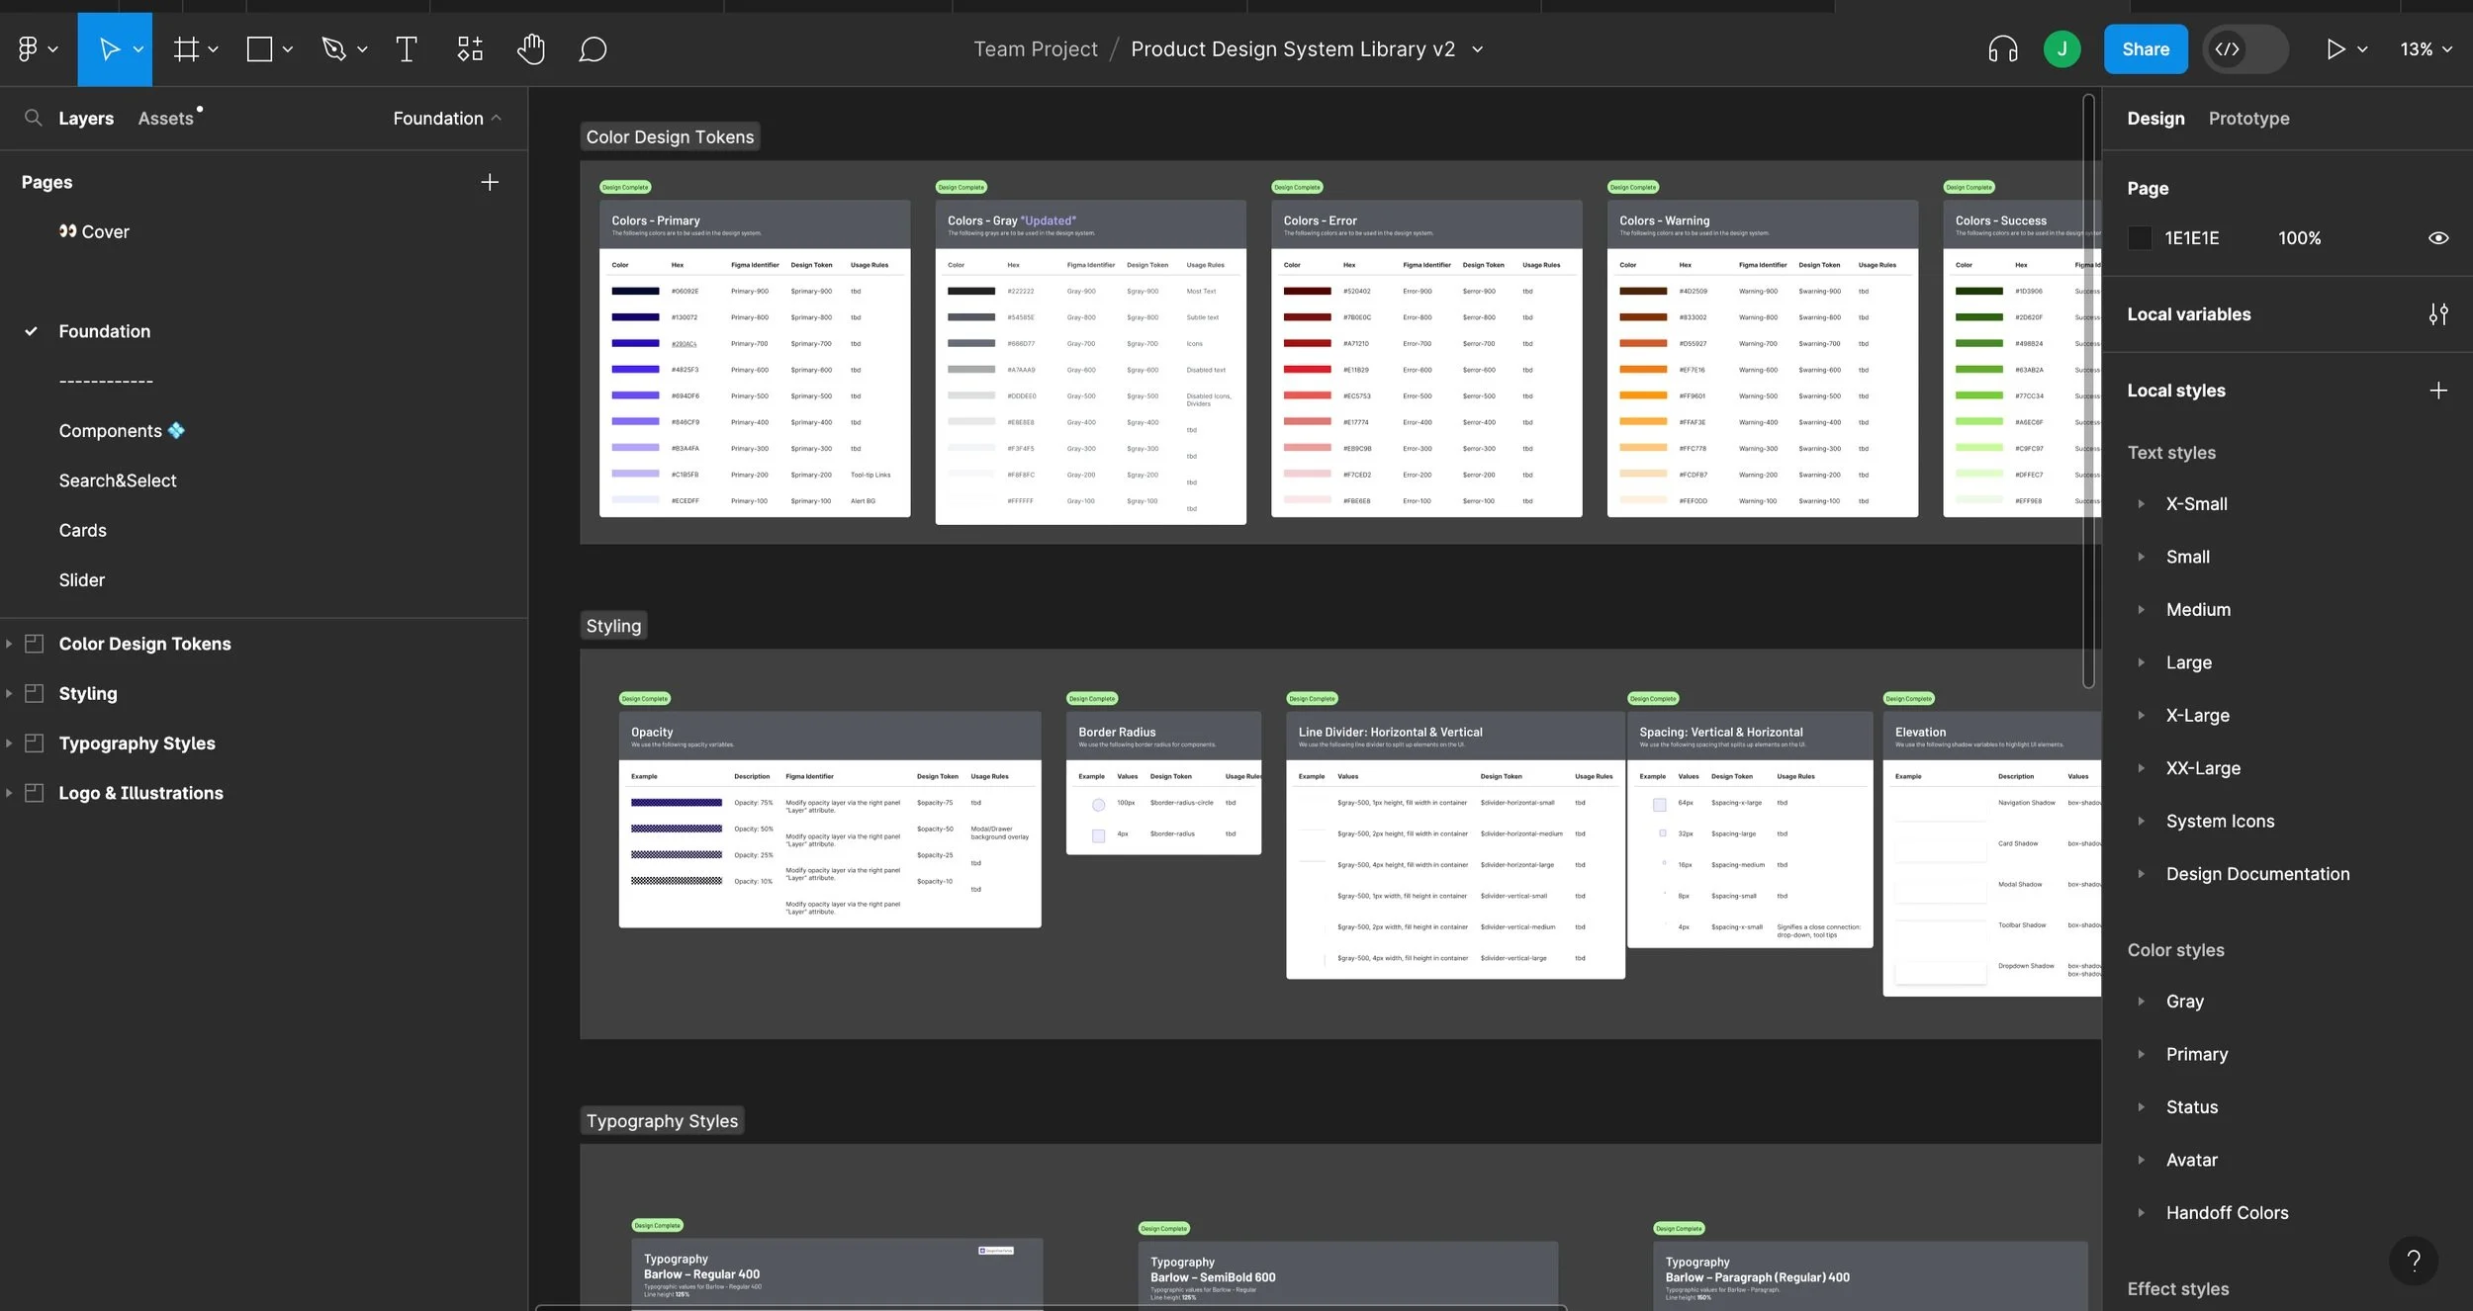Screen dimensions: 2473x1311
Task: Toggle page background color visibility eye
Action: [x=2438, y=238]
